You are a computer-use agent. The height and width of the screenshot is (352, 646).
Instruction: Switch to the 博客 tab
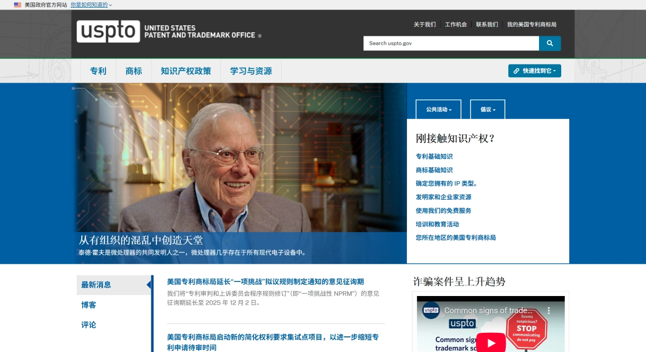(88, 305)
